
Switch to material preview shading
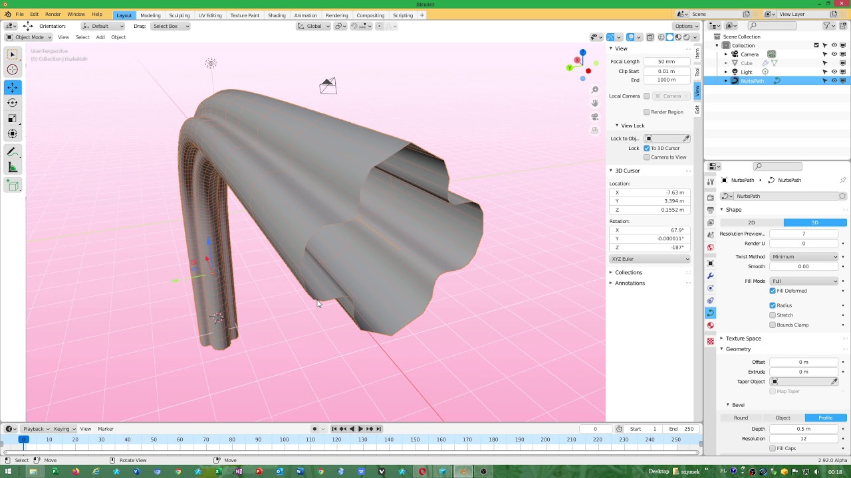pos(679,37)
